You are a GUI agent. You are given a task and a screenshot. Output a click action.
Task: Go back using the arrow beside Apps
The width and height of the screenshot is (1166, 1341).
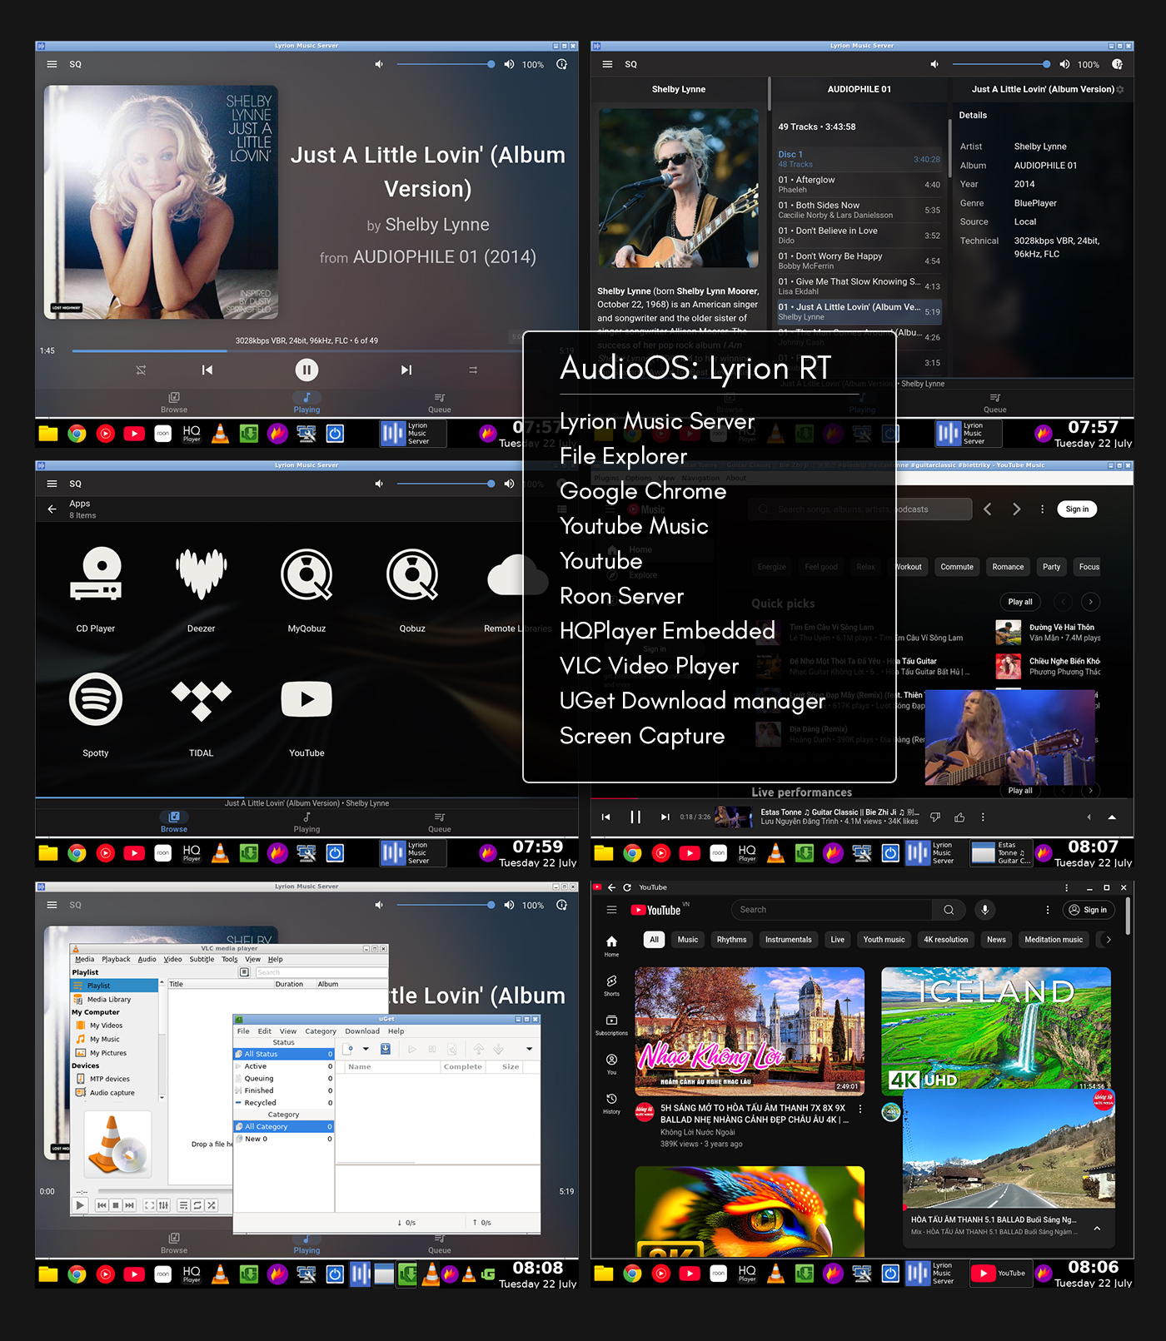52,509
